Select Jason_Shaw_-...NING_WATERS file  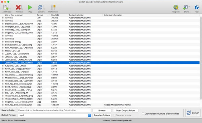[100, 60]
